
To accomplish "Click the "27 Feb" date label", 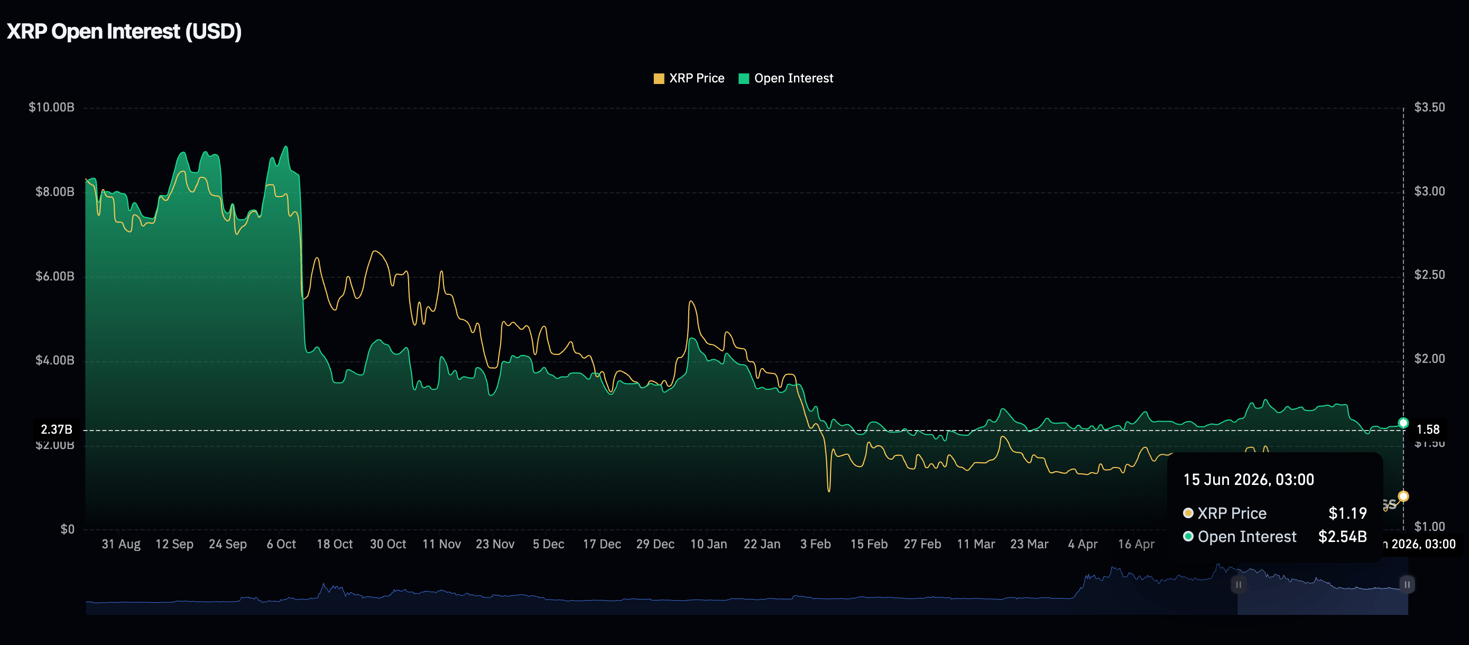I will tap(922, 544).
